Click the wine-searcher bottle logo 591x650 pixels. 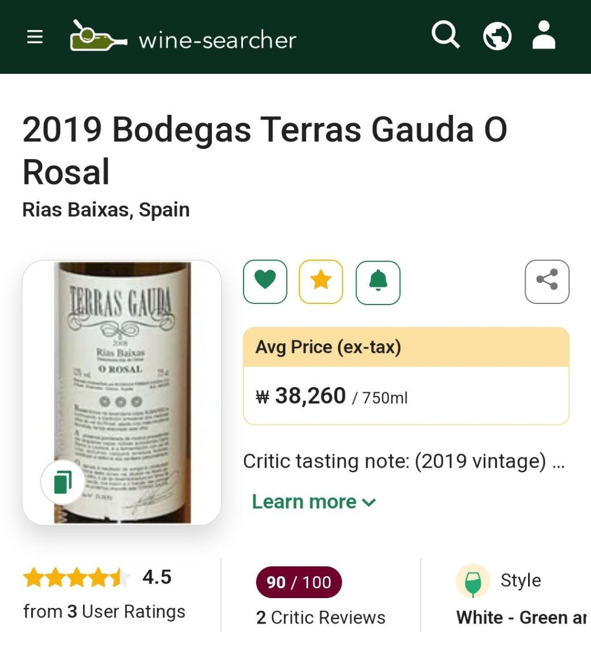click(x=98, y=36)
